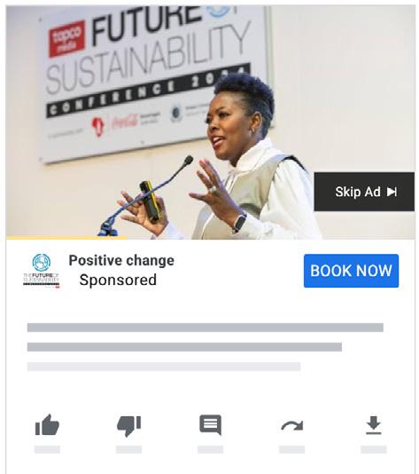Click the Future of Sustainability advertiser logo
Screen dimensions: 419x474
(42, 271)
